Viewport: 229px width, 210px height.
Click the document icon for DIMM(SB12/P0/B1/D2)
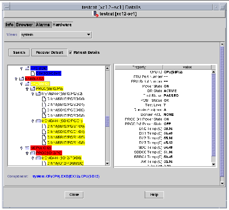(44, 137)
